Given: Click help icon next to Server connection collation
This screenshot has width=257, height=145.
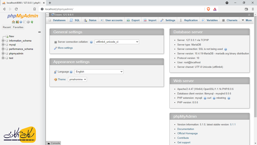Looking at the screenshot, I should pyautogui.click(x=91, y=42).
